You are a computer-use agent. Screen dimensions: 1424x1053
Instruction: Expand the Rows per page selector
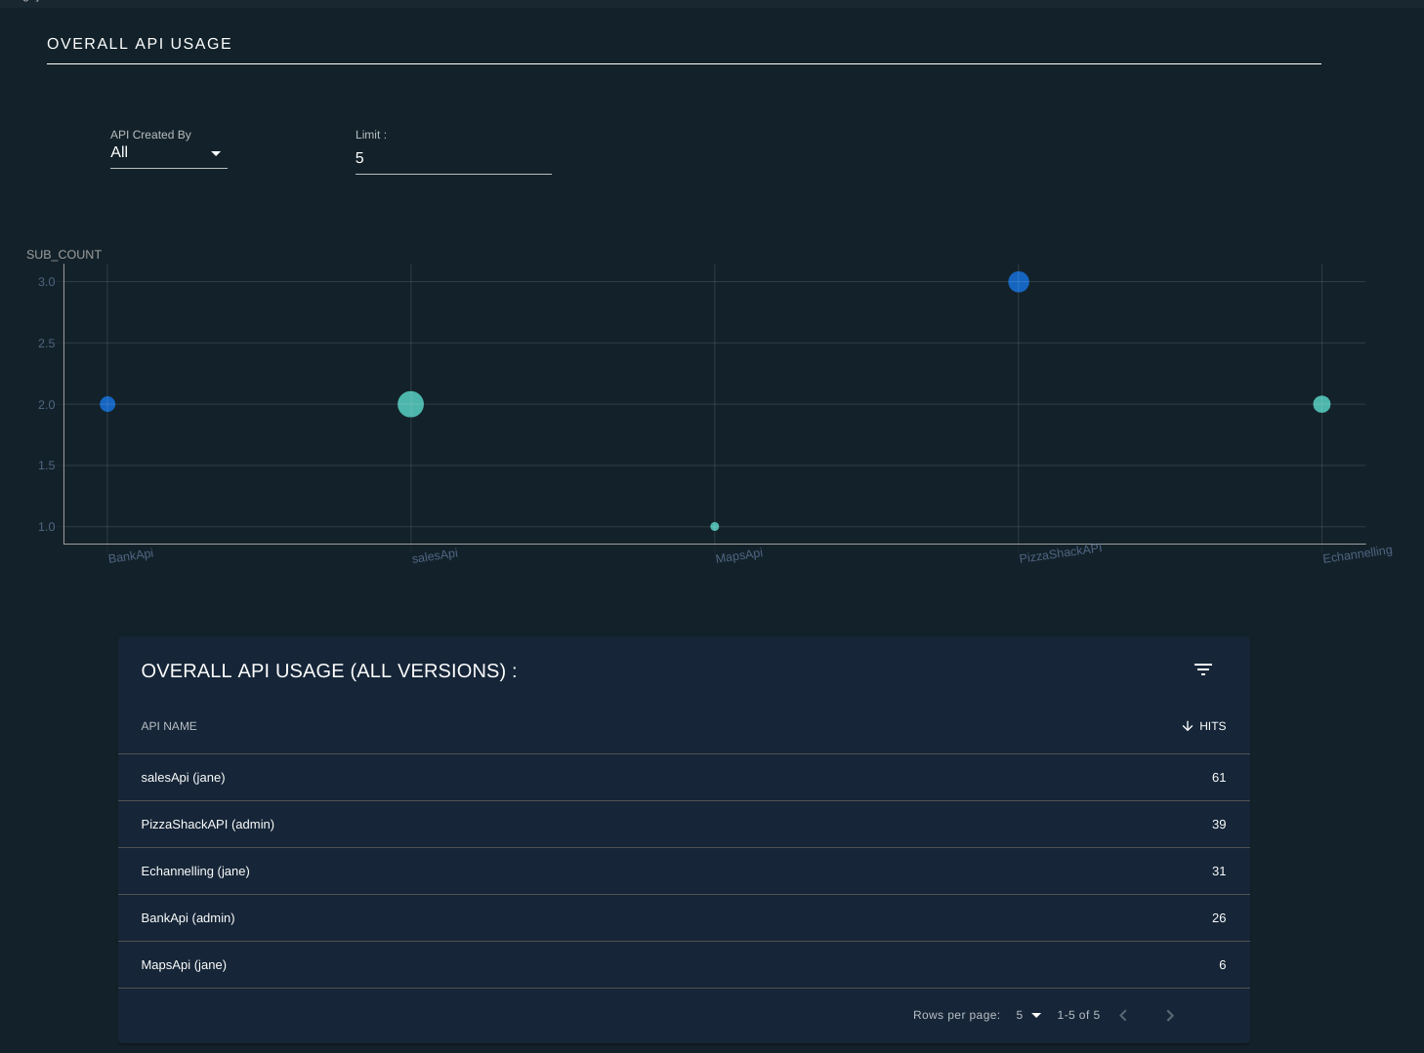point(1028,1015)
